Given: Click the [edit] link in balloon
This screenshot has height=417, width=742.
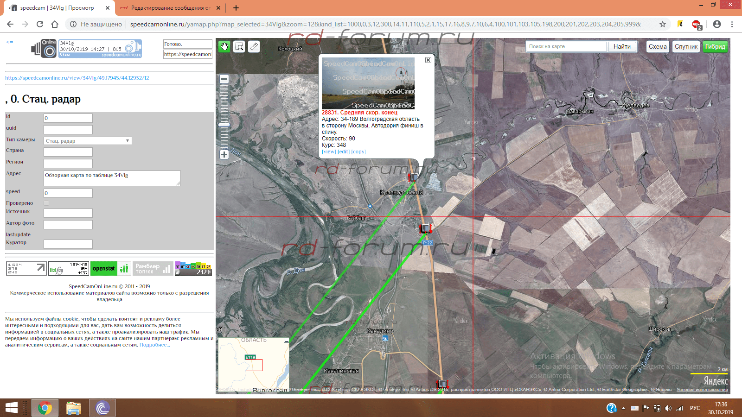Looking at the screenshot, I should click(x=344, y=152).
